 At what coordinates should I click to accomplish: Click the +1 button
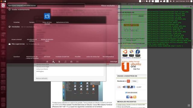[119, 87]
